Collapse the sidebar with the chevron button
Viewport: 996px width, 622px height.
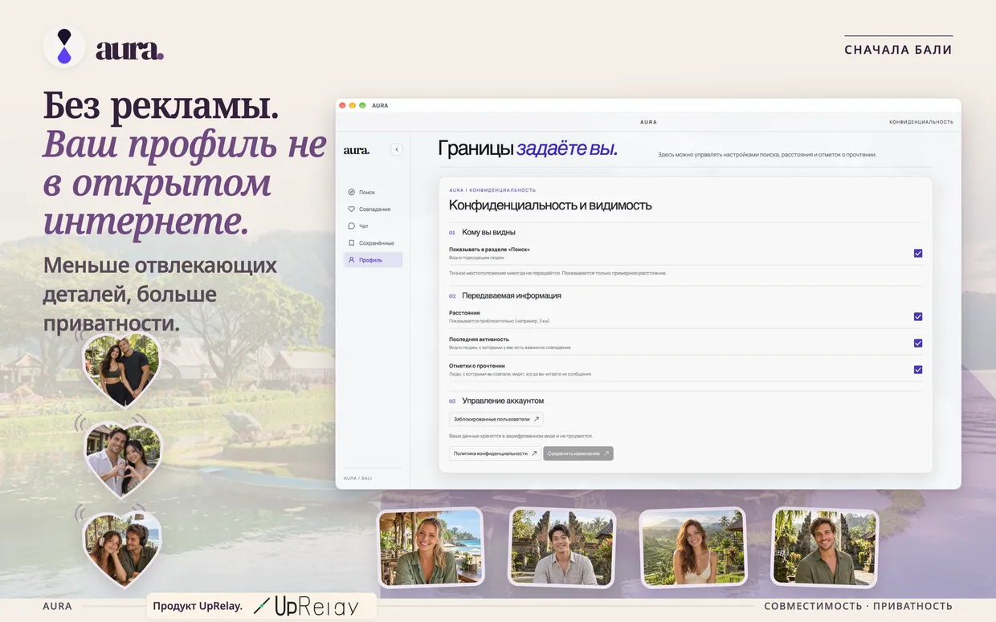pos(397,149)
